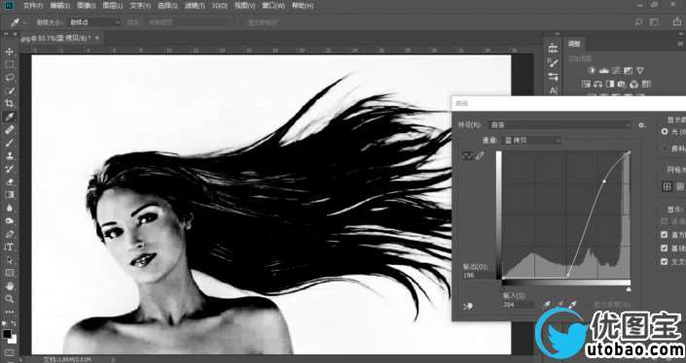The image size is (686, 363).
Task: Select the Zoom tool
Action: click(9, 299)
